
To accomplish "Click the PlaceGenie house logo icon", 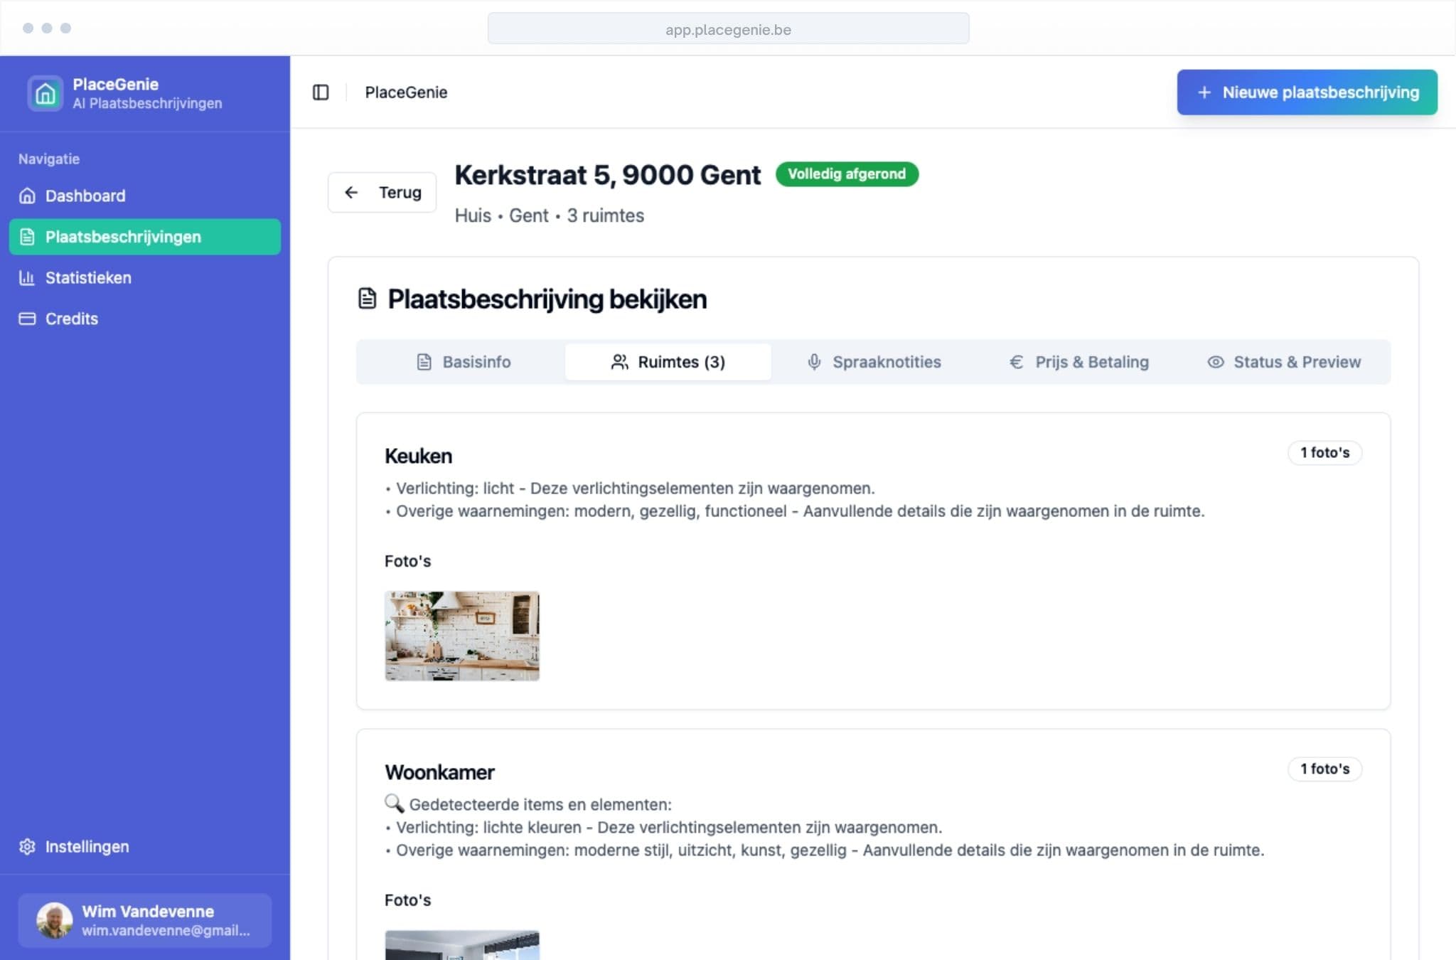I will [x=45, y=93].
